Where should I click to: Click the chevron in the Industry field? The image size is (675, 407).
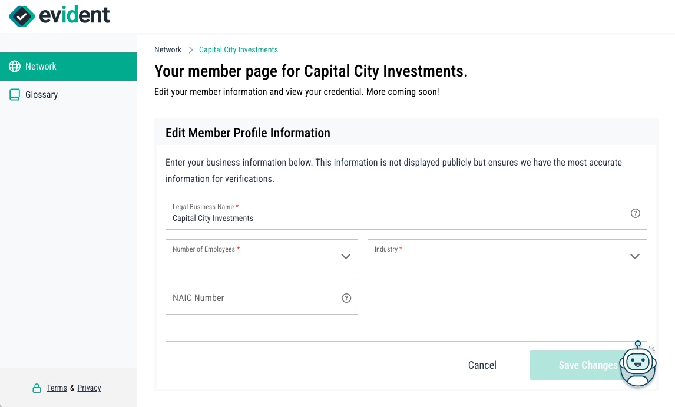point(634,256)
